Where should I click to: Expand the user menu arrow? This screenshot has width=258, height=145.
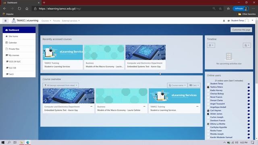[252, 21]
